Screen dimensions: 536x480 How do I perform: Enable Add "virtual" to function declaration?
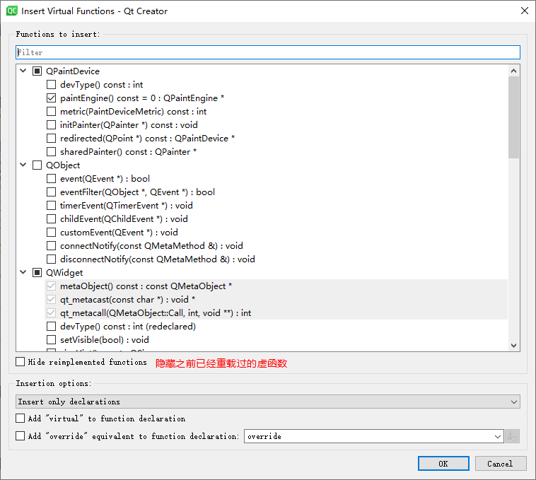[x=21, y=418]
